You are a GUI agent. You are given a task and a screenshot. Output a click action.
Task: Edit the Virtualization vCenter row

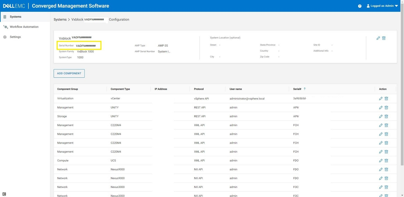tap(381, 99)
